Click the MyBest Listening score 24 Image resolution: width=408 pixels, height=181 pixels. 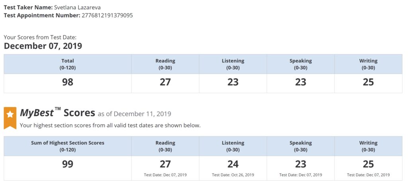tap(233, 164)
